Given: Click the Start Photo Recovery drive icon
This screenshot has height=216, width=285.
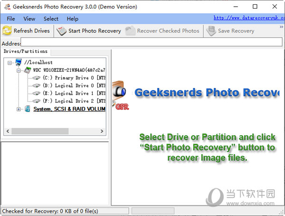Looking at the screenshot, I should pos(62,31).
